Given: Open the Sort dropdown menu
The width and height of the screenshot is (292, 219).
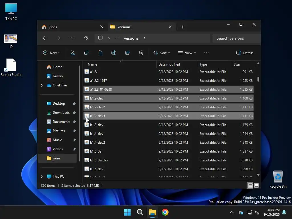Looking at the screenshot, I should pyautogui.click(x=162, y=53).
